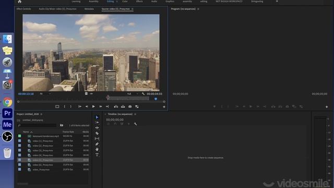Viewport: 334px width, 188px height.
Task: Open Program panel menu
Action: tap(198, 9)
